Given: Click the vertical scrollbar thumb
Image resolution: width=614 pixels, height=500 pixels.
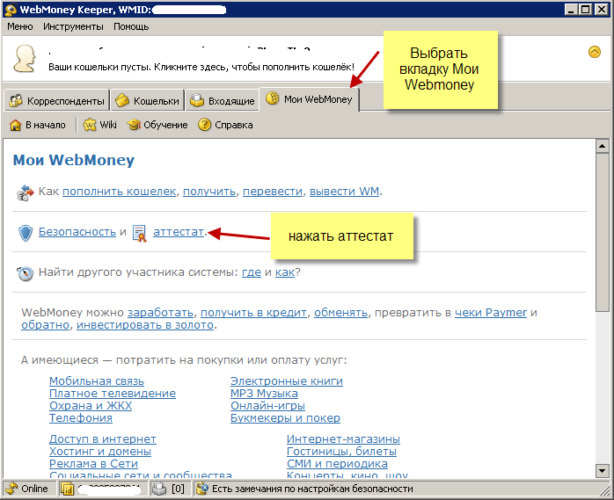Looking at the screenshot, I should pos(602,233).
